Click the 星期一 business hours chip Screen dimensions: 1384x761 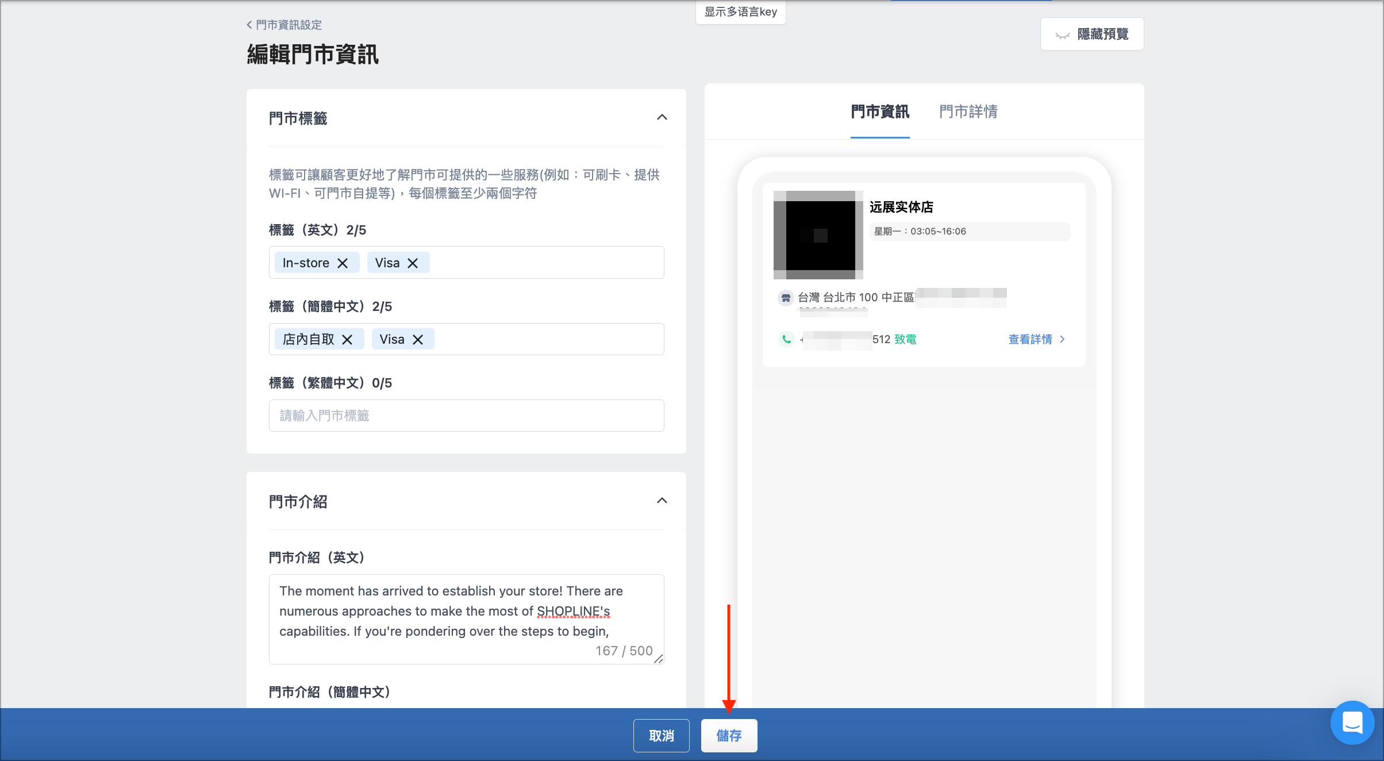[x=970, y=232]
